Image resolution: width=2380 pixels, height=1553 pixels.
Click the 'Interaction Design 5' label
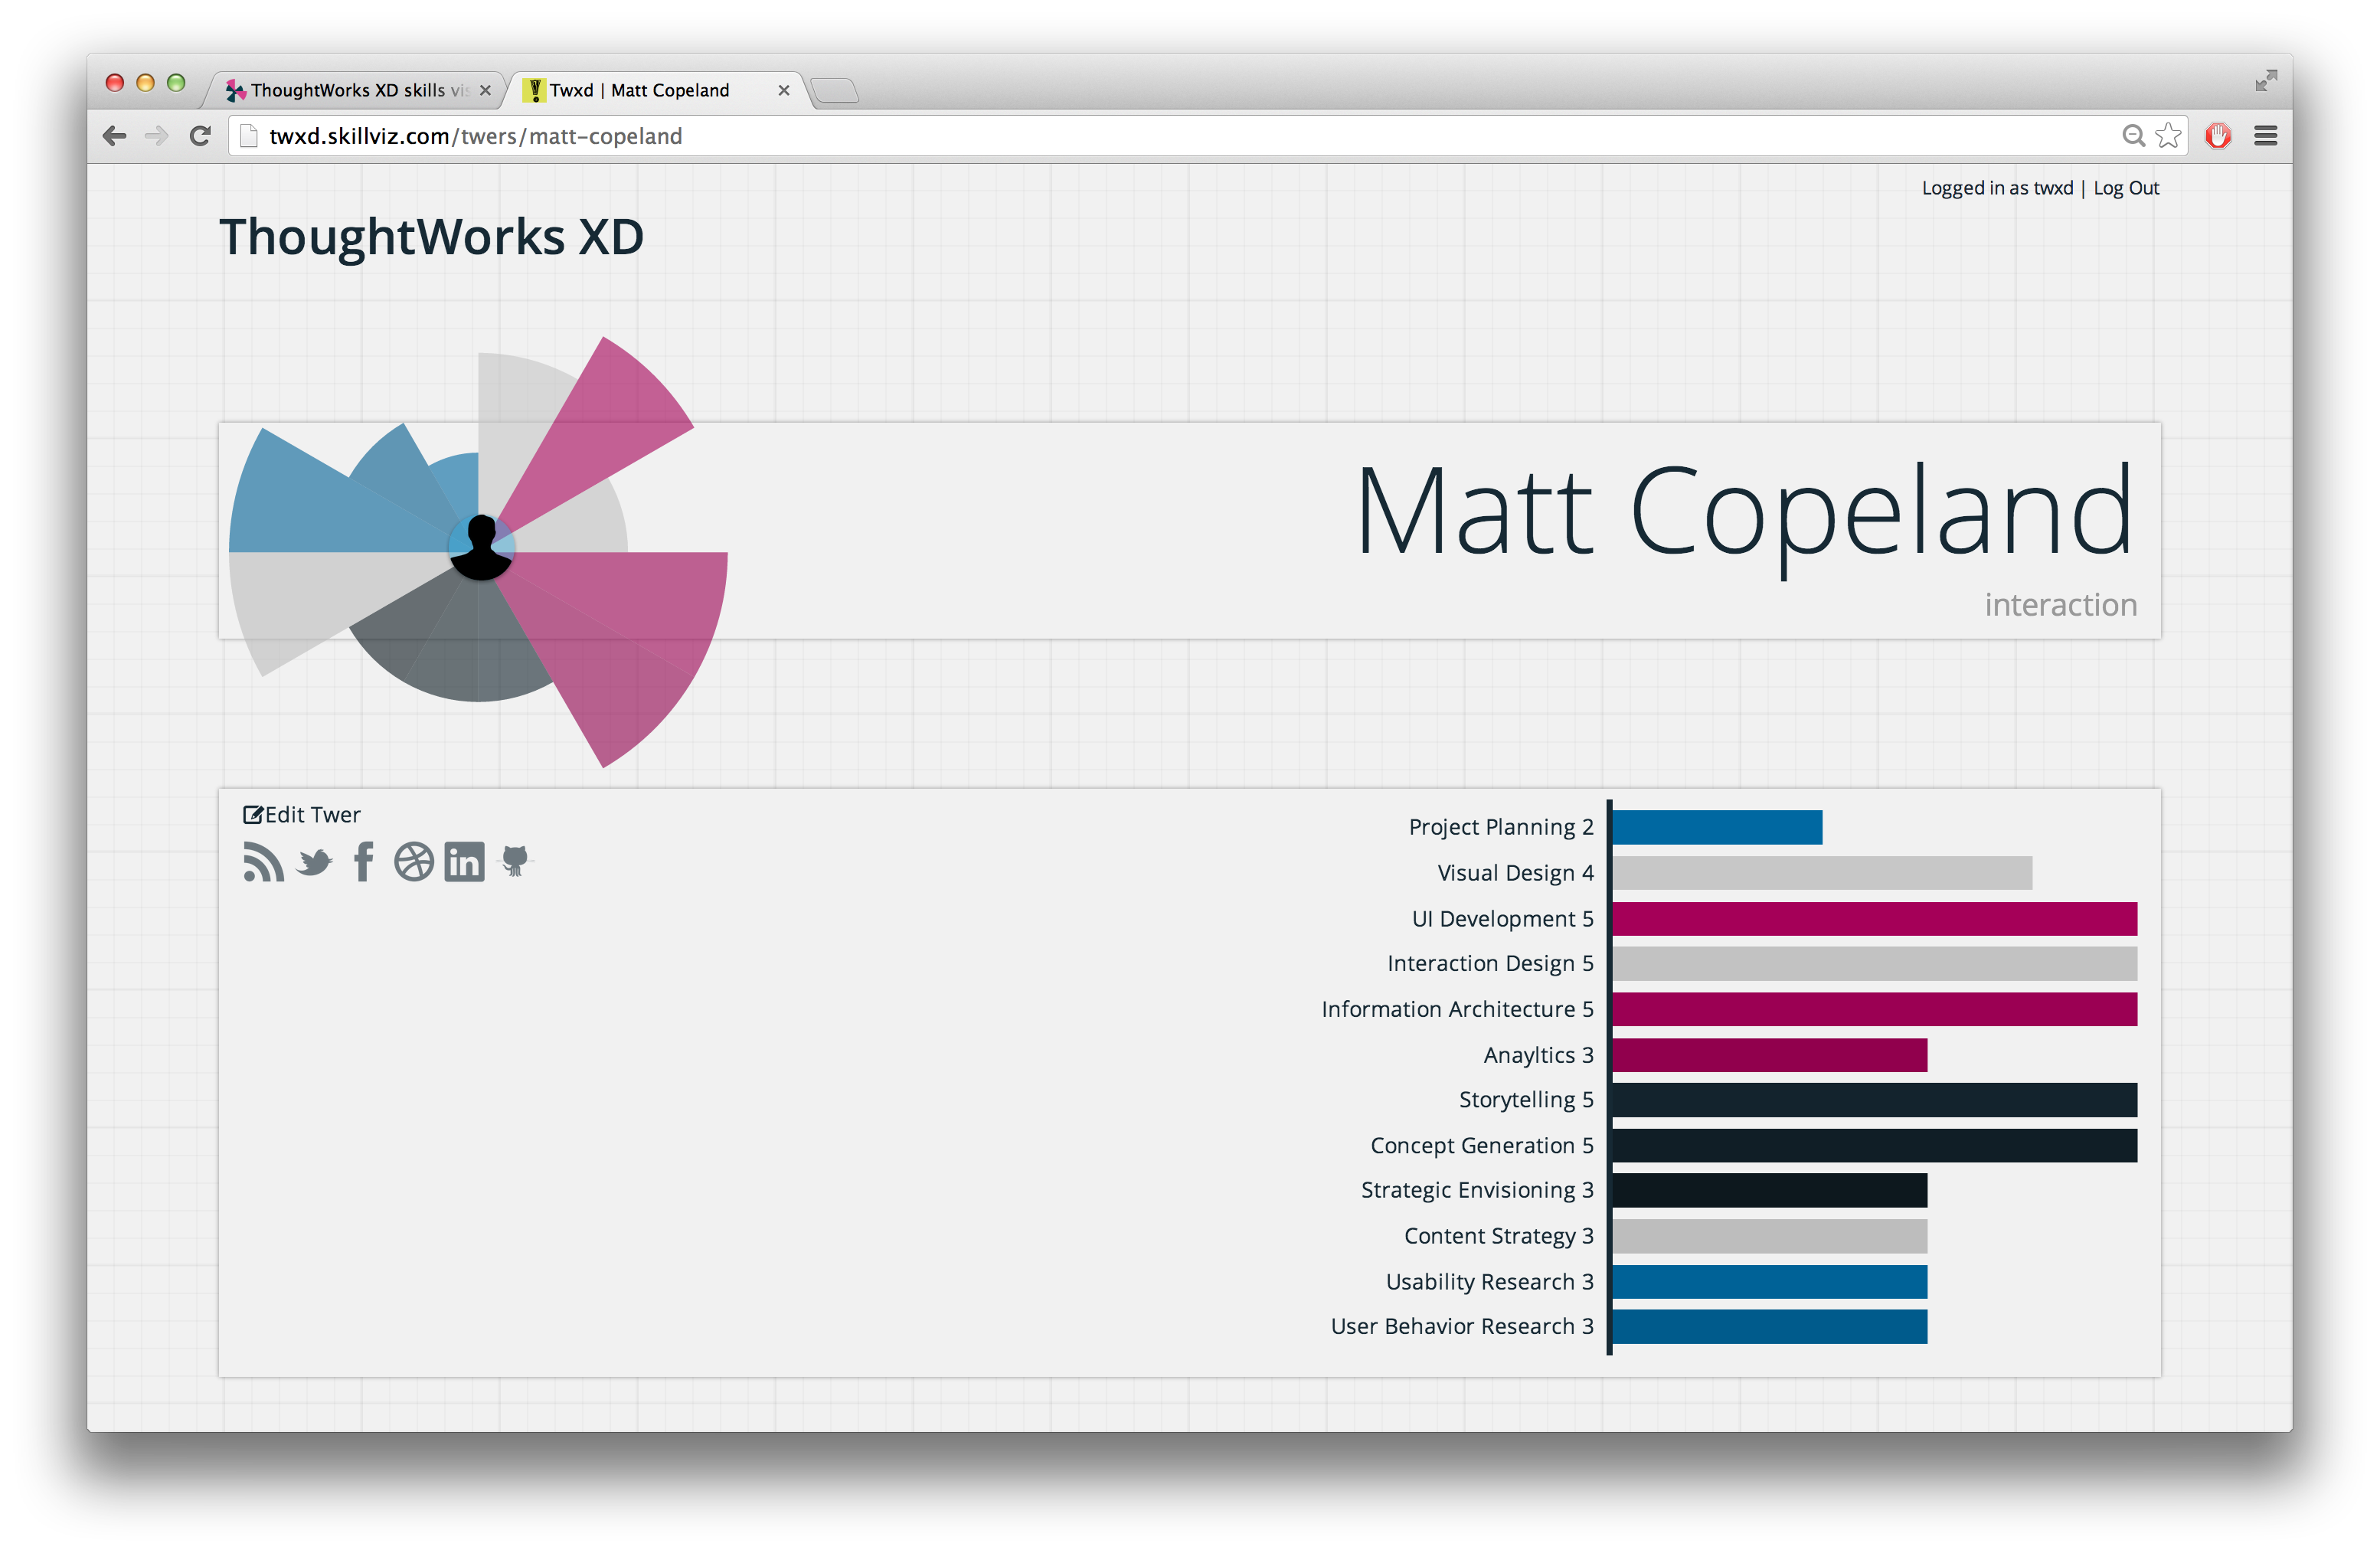coord(1490,964)
